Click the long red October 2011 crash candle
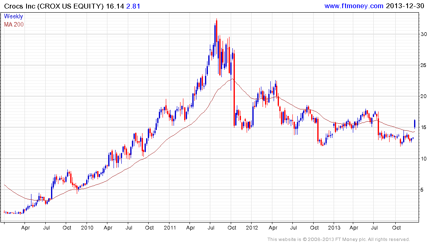Viewport: 439px width, 245px height. click(234, 89)
